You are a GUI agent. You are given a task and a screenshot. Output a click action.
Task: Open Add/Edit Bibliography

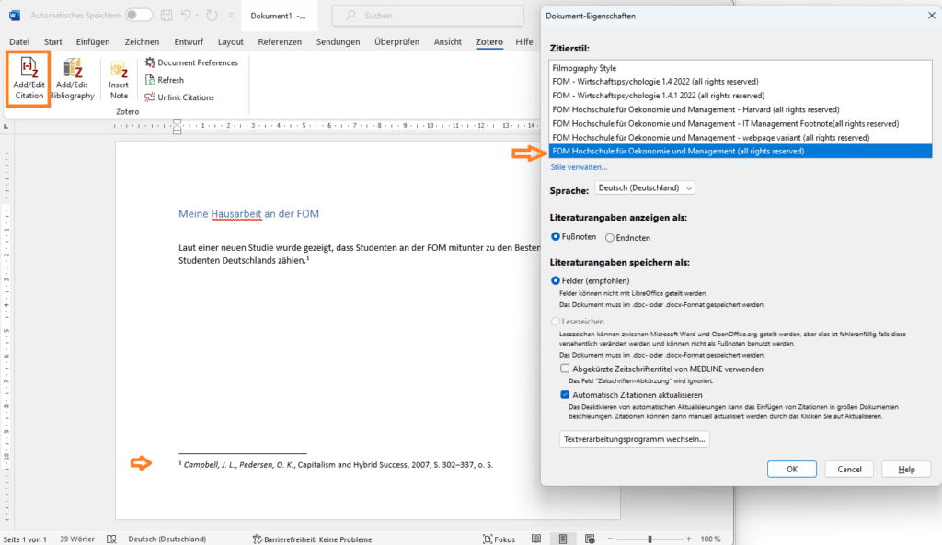(72, 80)
